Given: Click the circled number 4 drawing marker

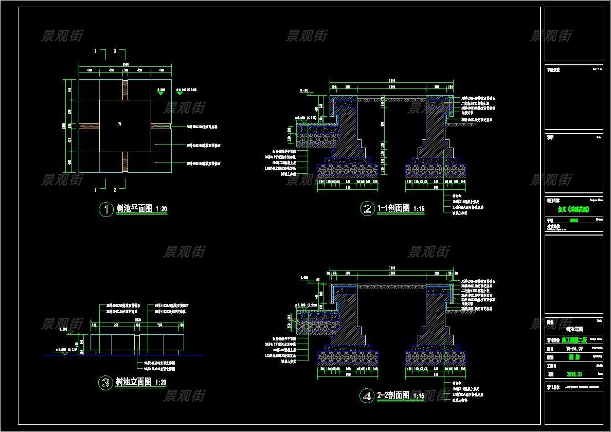Looking at the screenshot, I should (367, 395).
